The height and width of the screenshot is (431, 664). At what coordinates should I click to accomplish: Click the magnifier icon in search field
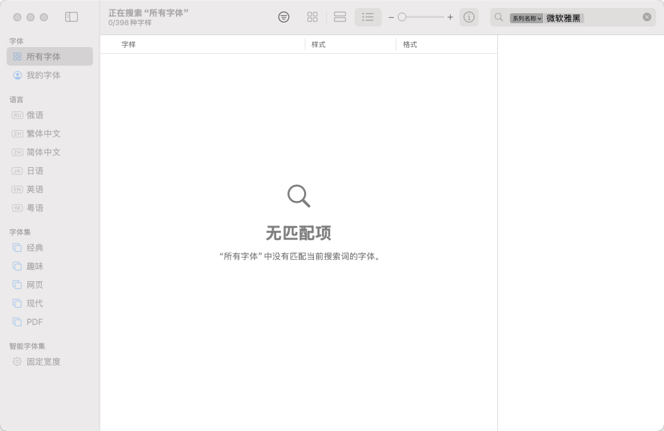[499, 17]
